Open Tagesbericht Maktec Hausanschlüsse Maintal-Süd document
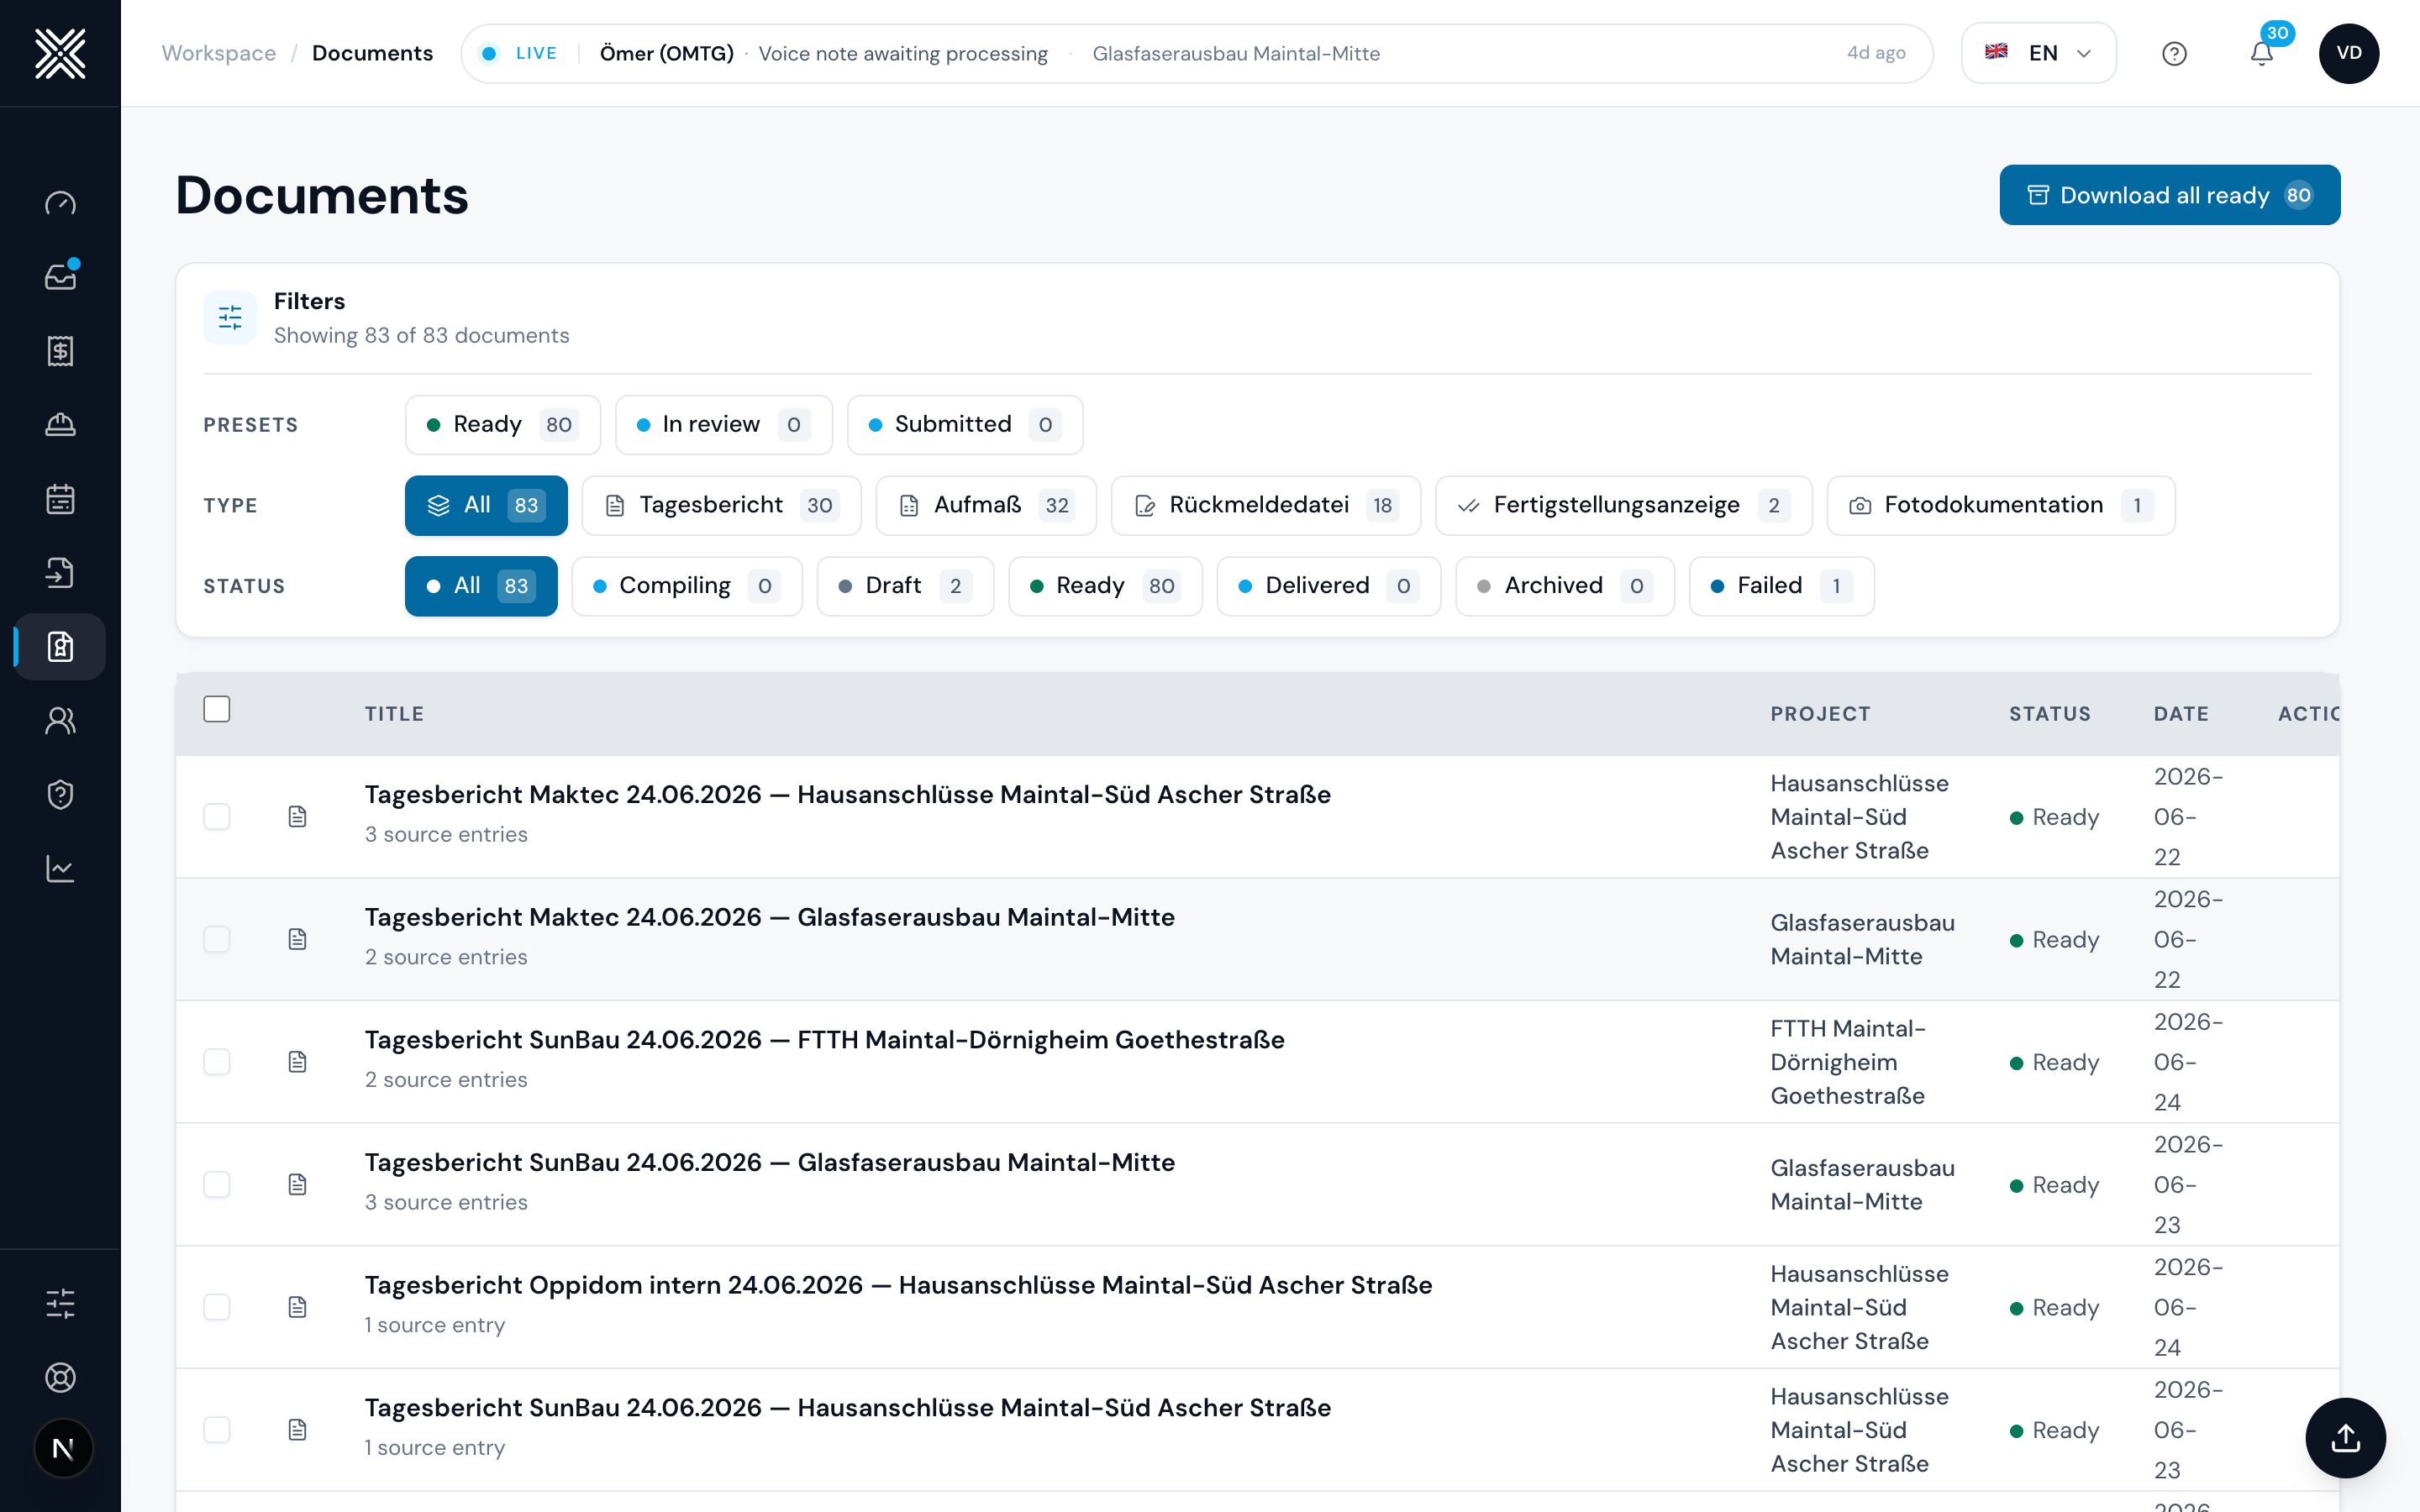The height and width of the screenshot is (1512, 2420). pos(847,795)
